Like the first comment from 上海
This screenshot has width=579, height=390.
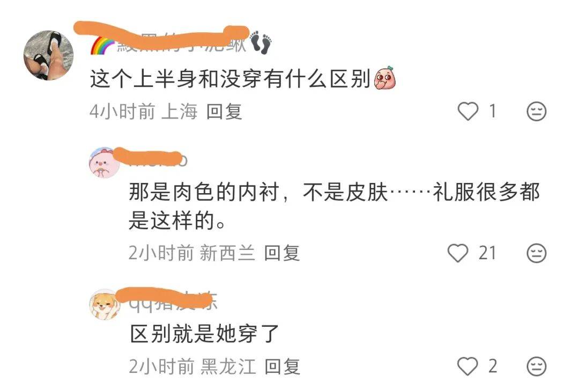pyautogui.click(x=468, y=111)
